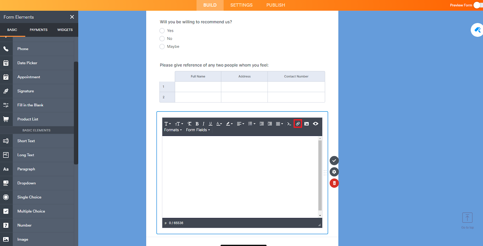This screenshot has height=246, width=483.
Task: Switch to the BUILD tab
Action: point(210,5)
